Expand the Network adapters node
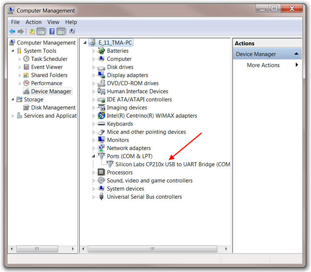Viewport: 311px width, 272px height. [x=93, y=148]
